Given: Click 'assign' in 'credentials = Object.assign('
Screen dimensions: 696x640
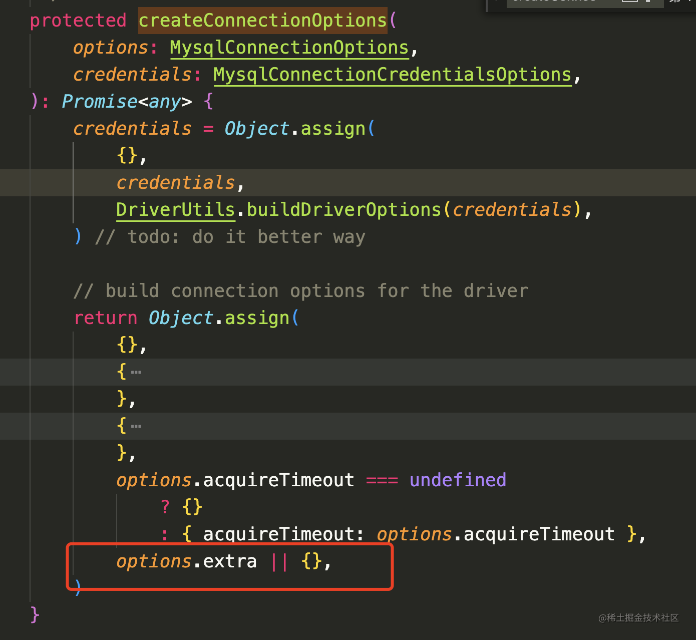Looking at the screenshot, I should tap(333, 129).
